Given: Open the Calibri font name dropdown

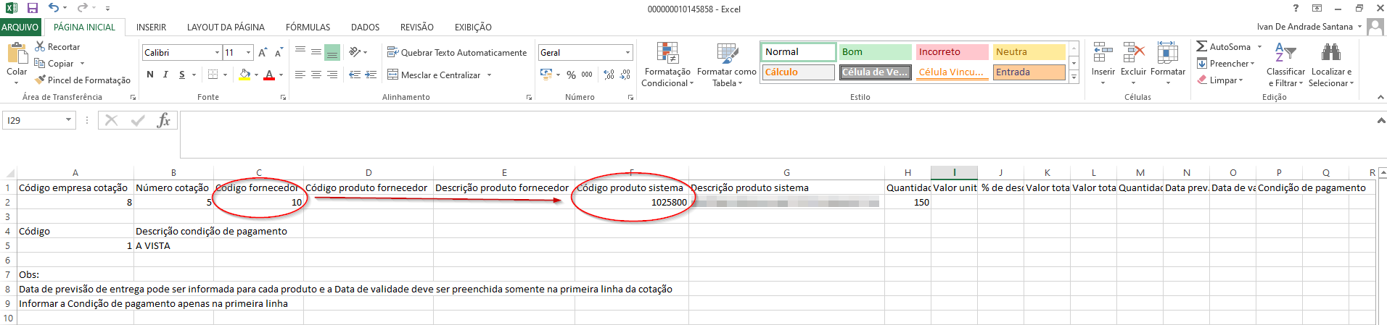Looking at the screenshot, I should pos(217,53).
